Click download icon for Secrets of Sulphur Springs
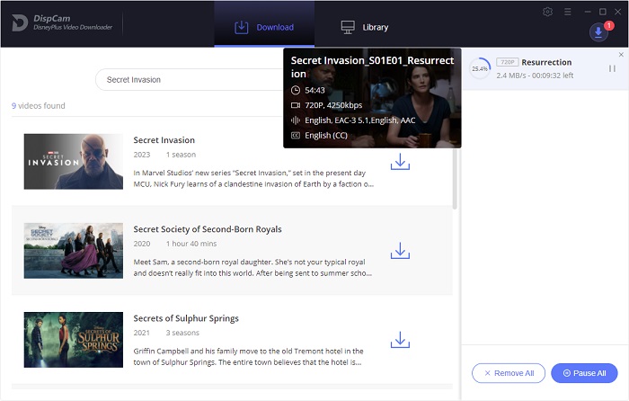This screenshot has height=401, width=629. [400, 340]
